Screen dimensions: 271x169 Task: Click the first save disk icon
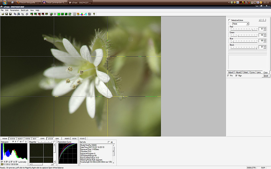[6, 14]
